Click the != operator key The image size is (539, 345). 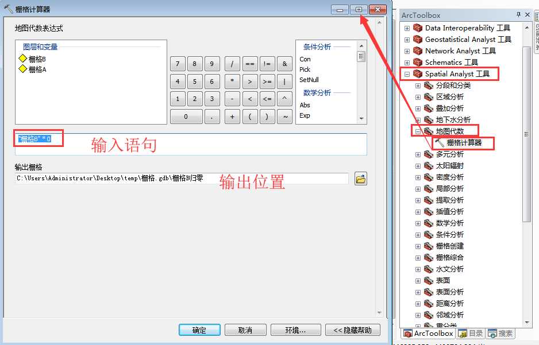267,64
